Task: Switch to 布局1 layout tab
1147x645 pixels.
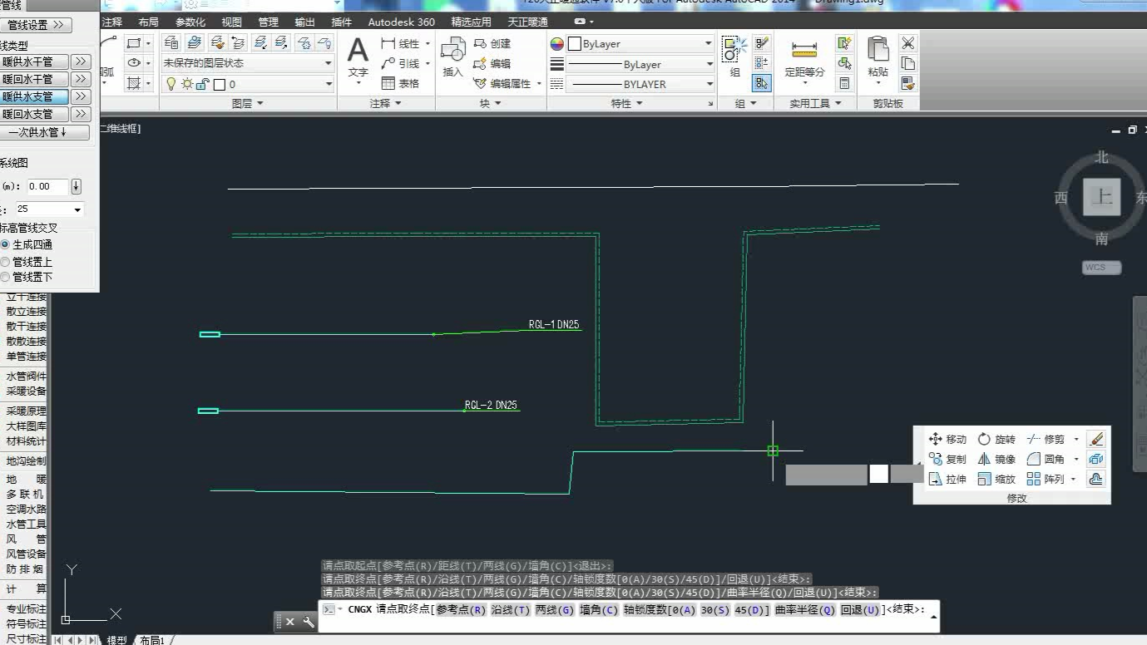Action: [x=151, y=640]
